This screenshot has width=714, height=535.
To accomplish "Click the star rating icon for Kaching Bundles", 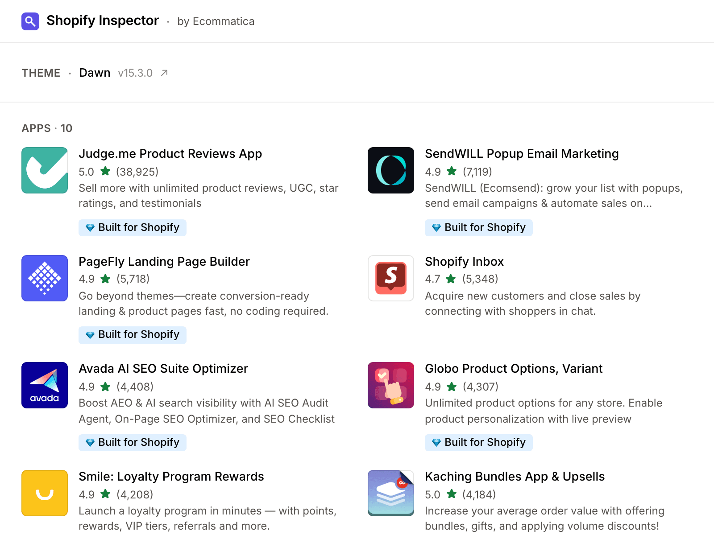I will tap(452, 494).
